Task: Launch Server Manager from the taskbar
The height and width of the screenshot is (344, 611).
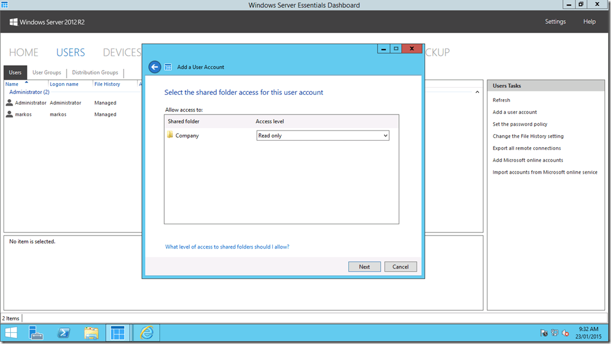Action: point(36,333)
